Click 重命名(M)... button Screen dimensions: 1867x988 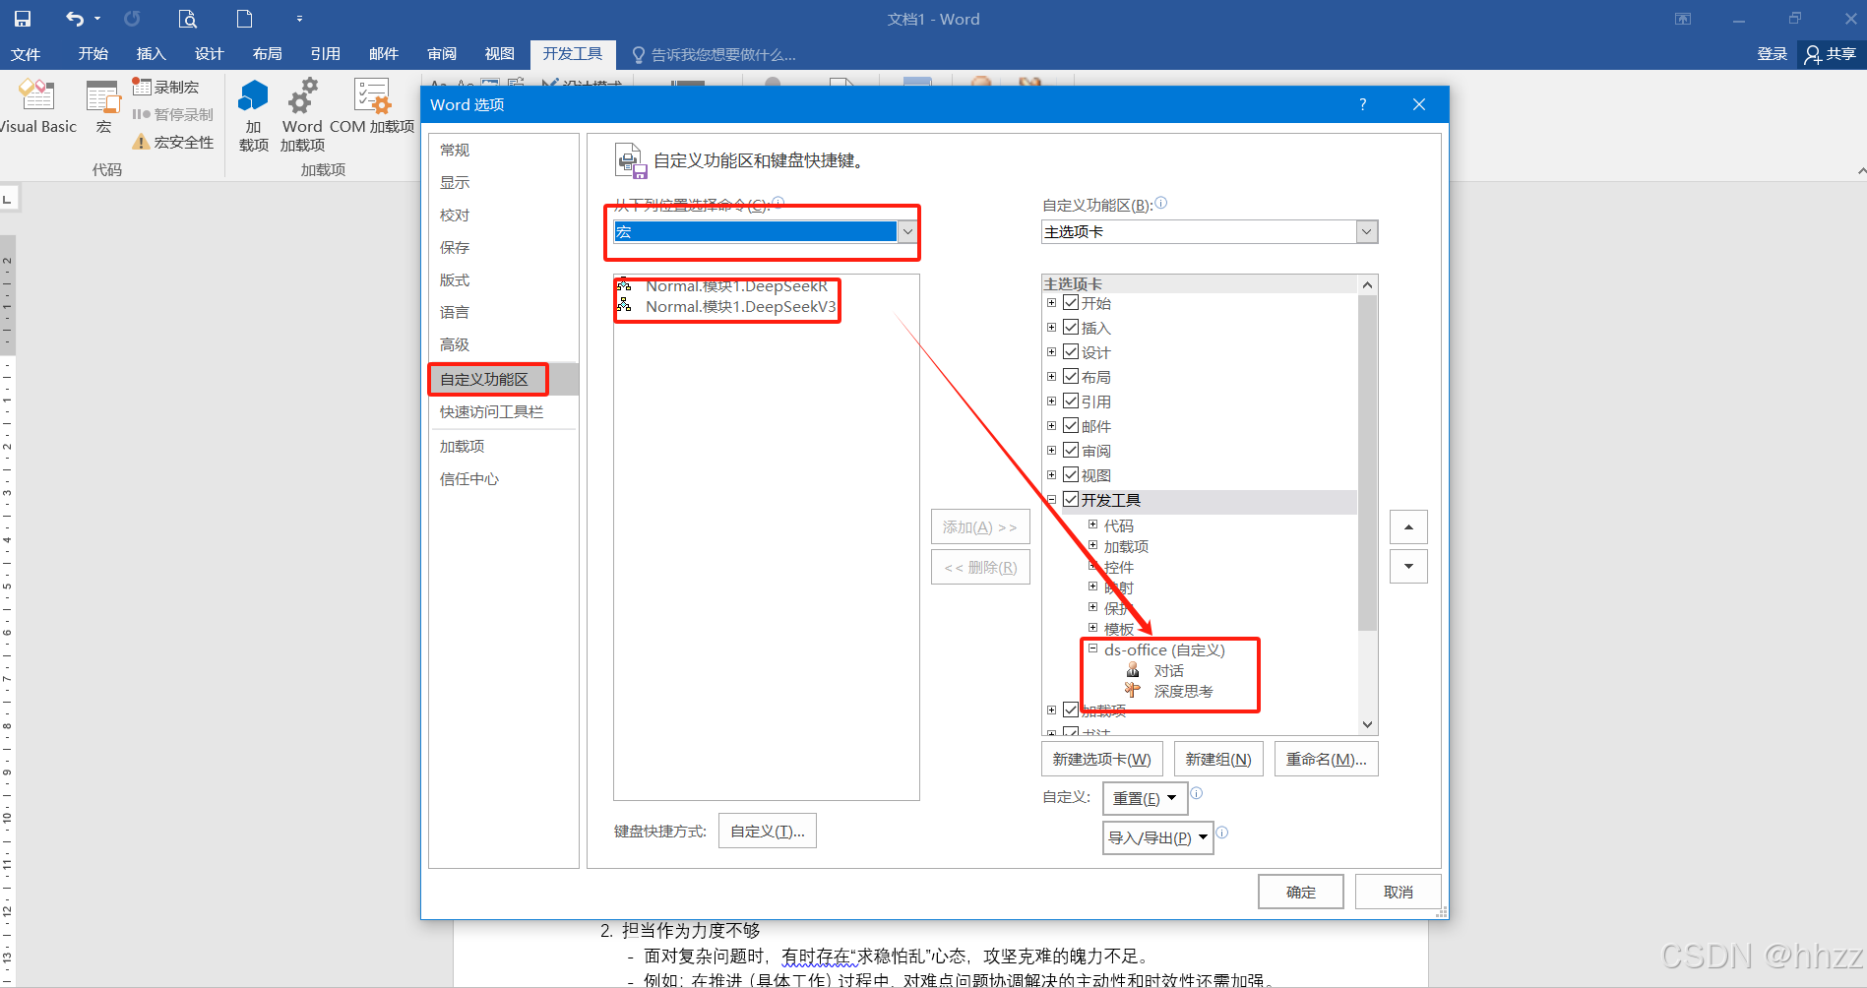point(1326,759)
